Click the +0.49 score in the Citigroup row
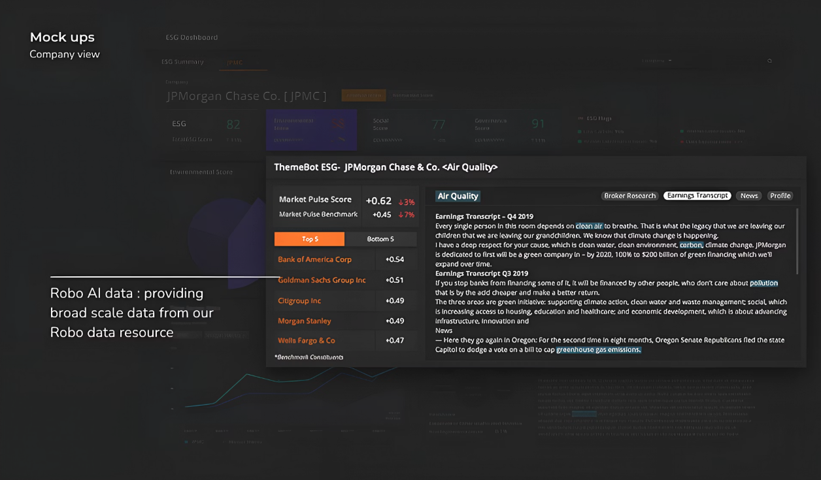This screenshot has width=821, height=480. 395,301
